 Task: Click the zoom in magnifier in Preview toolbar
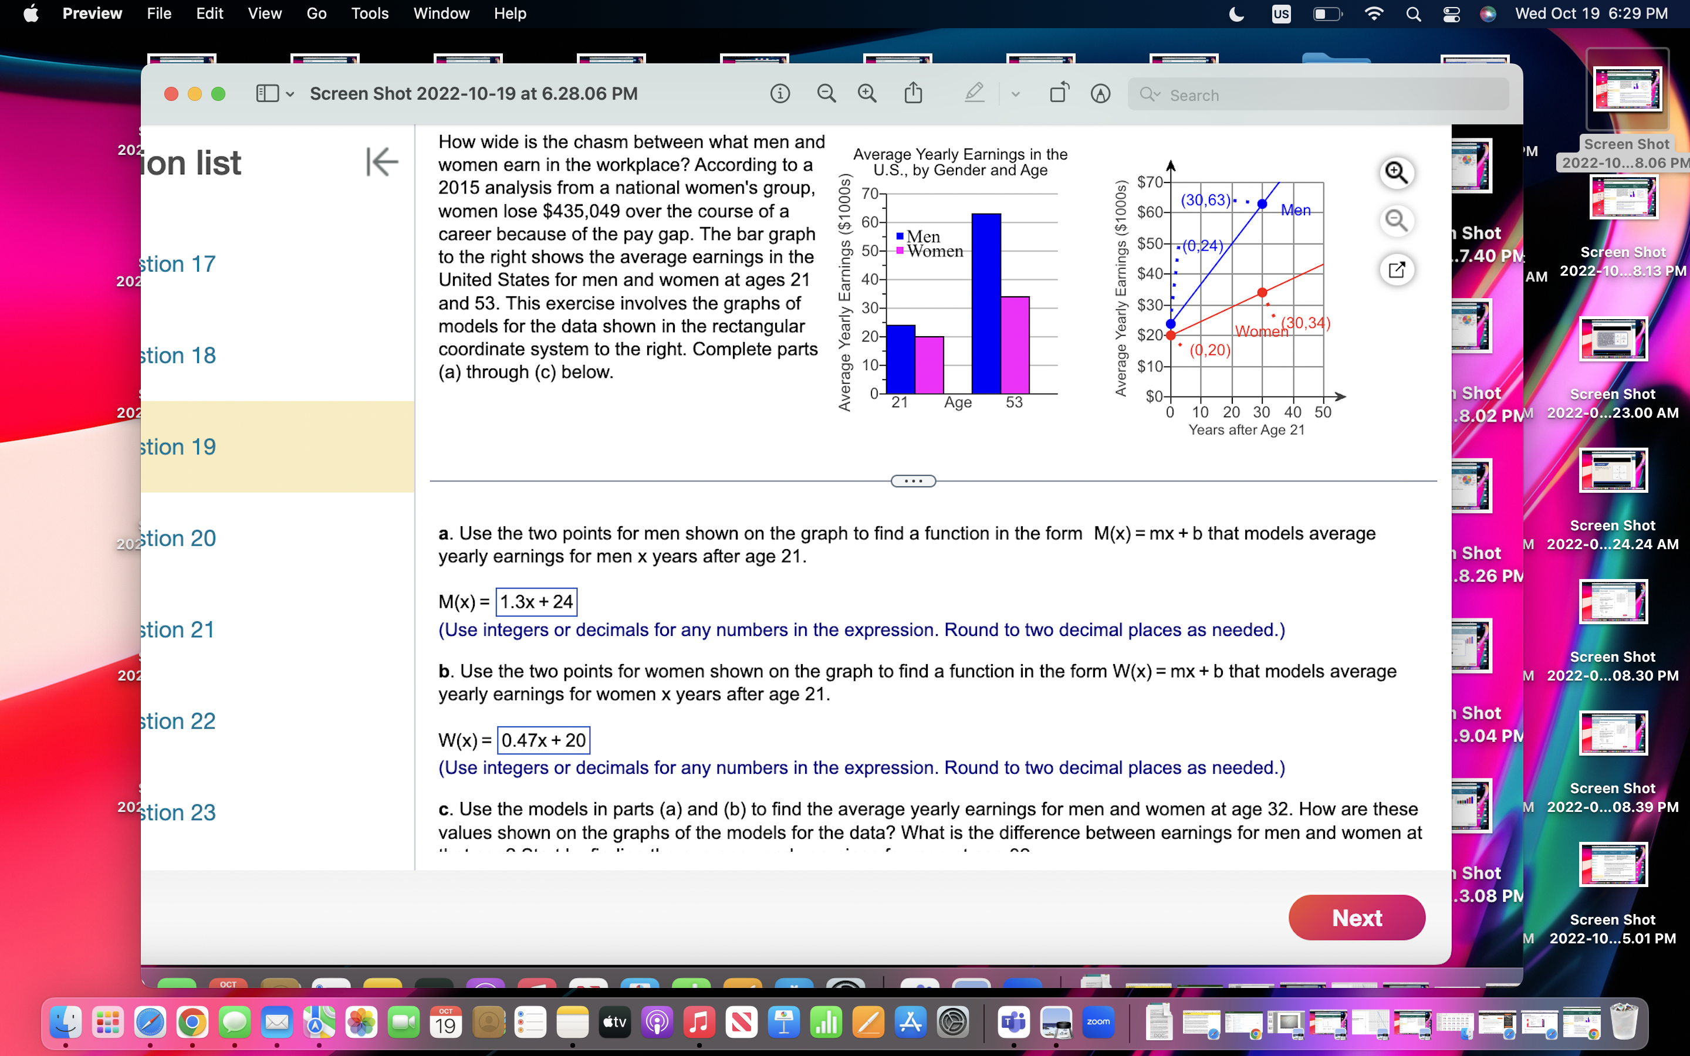(867, 93)
